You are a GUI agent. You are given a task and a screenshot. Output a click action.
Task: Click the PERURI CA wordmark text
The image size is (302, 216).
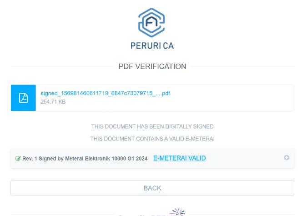152,45
